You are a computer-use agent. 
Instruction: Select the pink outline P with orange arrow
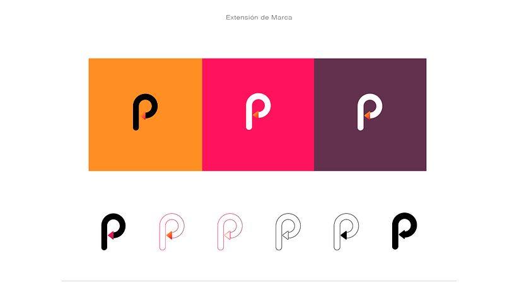pos(171,231)
